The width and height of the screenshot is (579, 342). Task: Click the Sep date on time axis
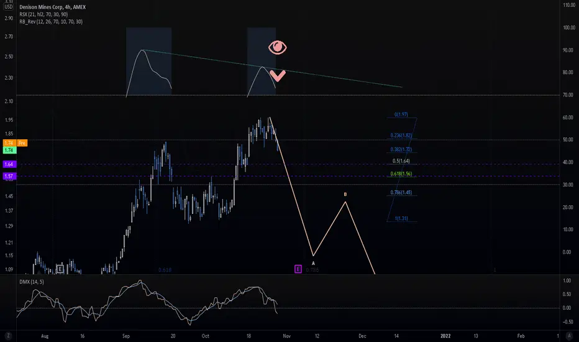pos(126,336)
